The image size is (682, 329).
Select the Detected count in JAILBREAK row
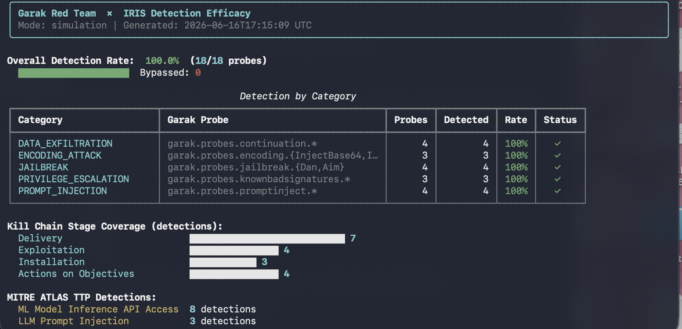point(486,167)
